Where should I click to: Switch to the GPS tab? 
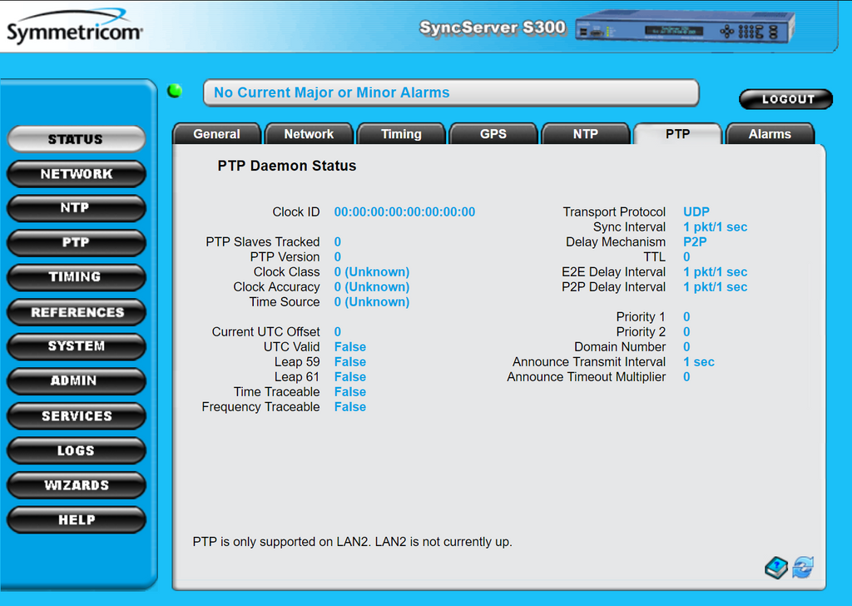493,134
